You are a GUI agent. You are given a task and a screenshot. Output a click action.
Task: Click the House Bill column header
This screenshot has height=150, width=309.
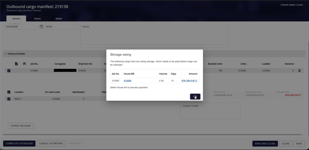point(129,74)
